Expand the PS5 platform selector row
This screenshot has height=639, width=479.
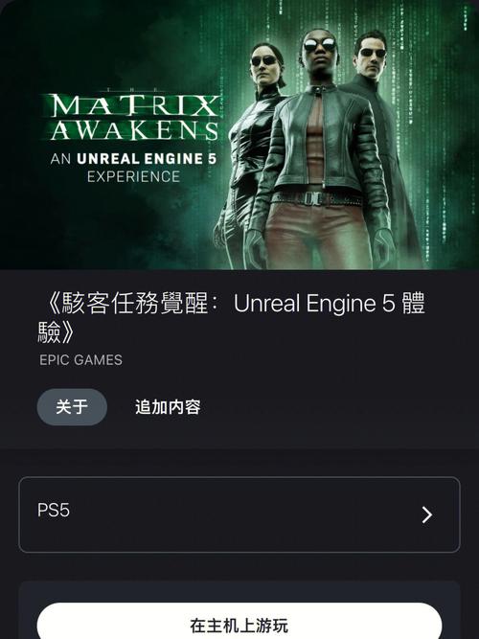(239, 514)
